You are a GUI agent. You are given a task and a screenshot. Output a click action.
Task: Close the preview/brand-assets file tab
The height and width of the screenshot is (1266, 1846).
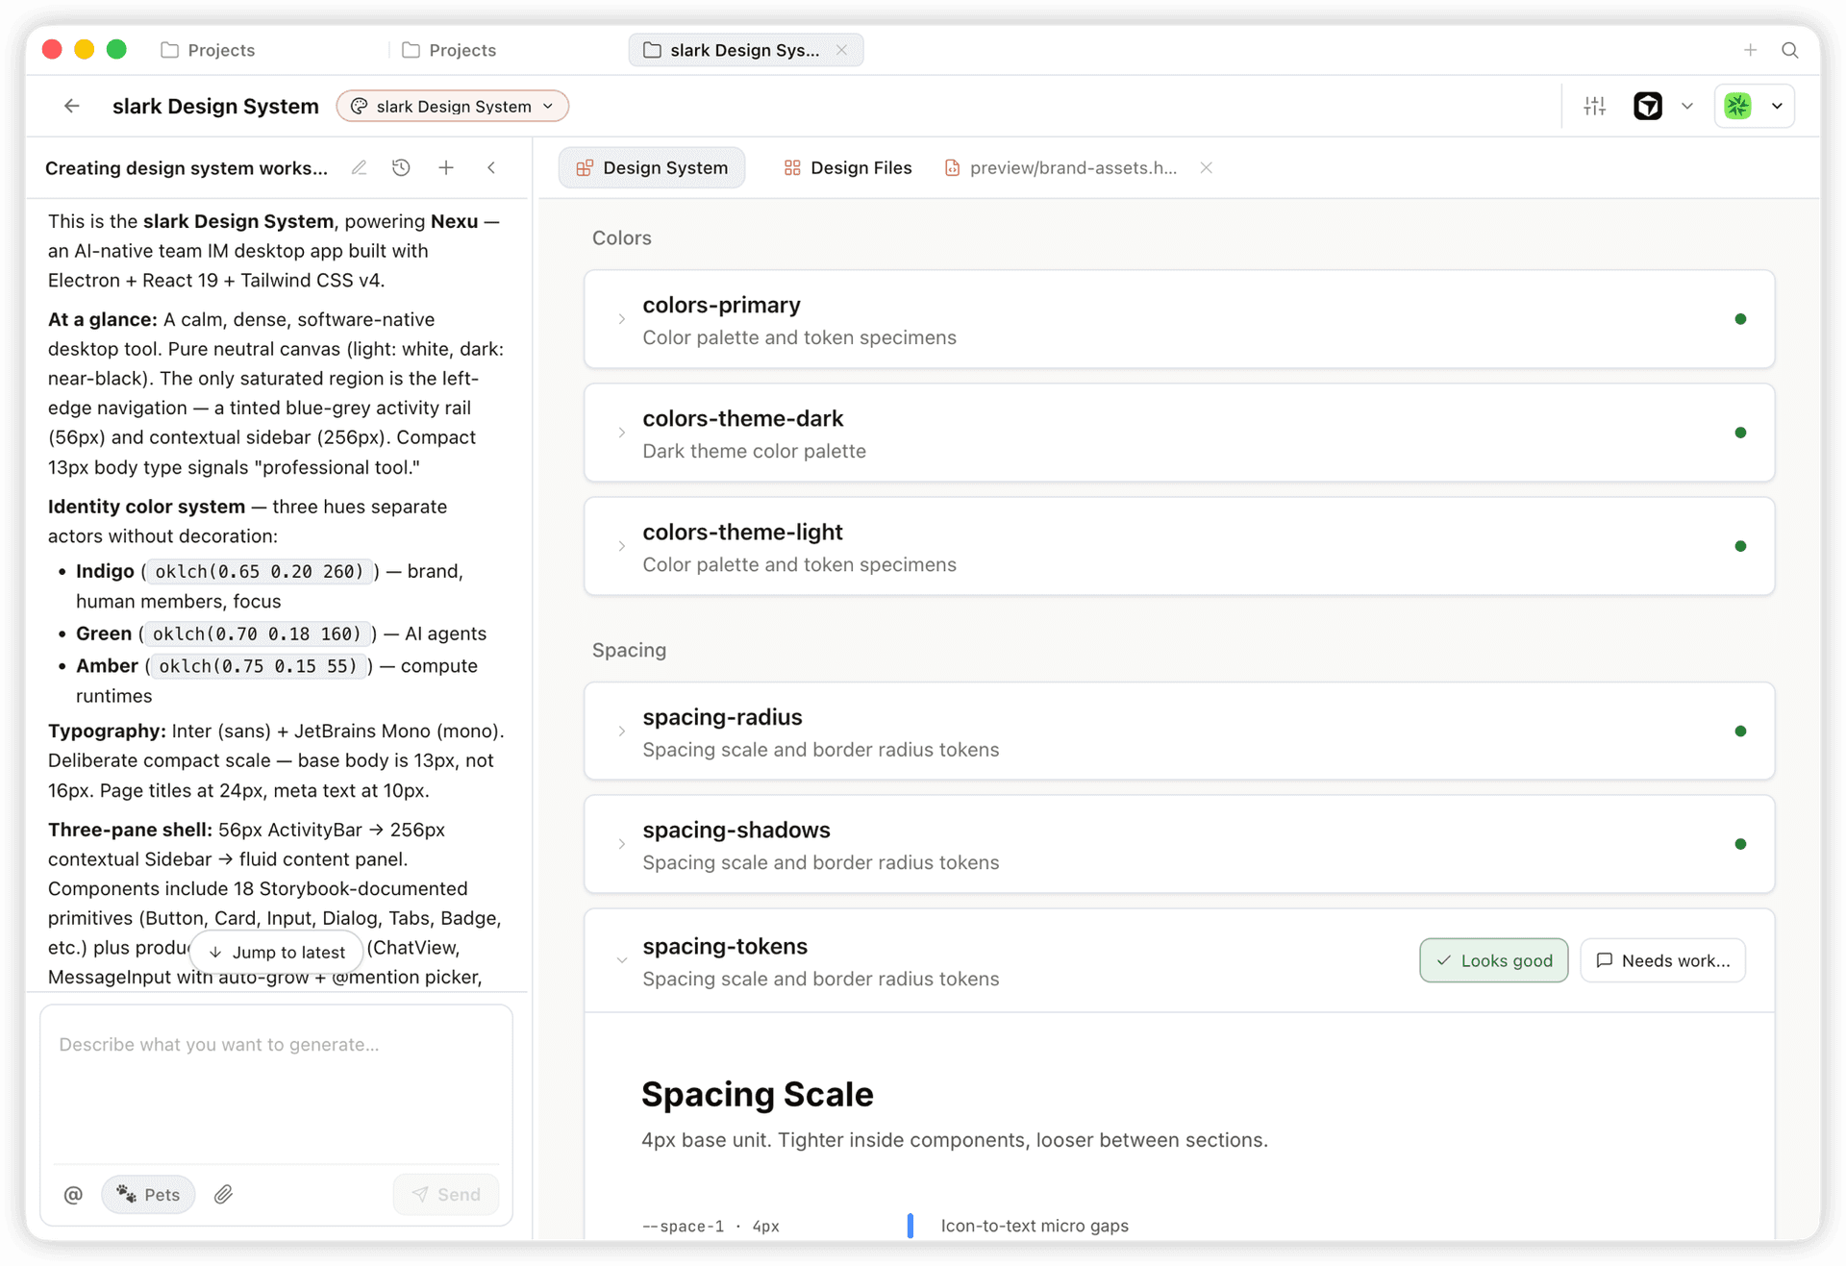(1206, 167)
